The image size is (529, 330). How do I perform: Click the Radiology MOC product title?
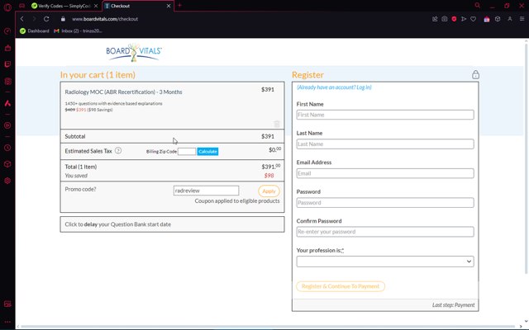click(x=123, y=92)
